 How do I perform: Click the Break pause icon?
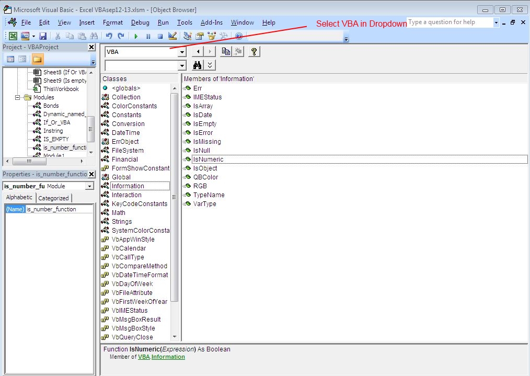(148, 36)
